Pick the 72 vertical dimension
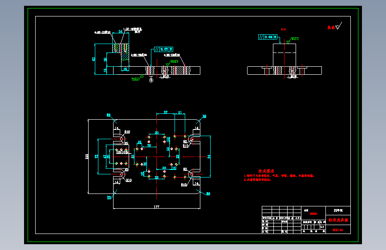 click(x=97, y=156)
